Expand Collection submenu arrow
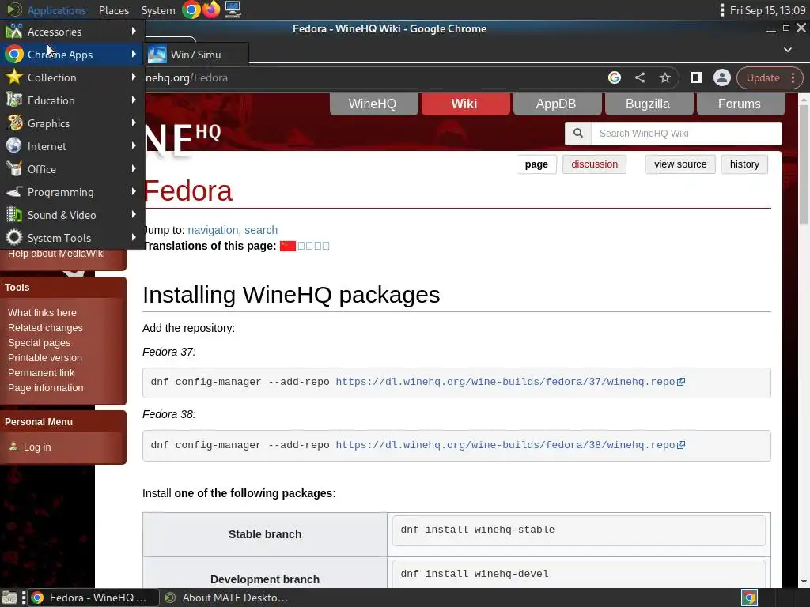The image size is (810, 607). (134, 77)
